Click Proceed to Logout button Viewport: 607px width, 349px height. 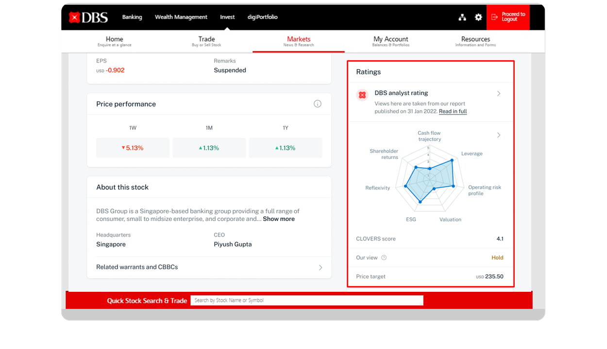click(508, 17)
